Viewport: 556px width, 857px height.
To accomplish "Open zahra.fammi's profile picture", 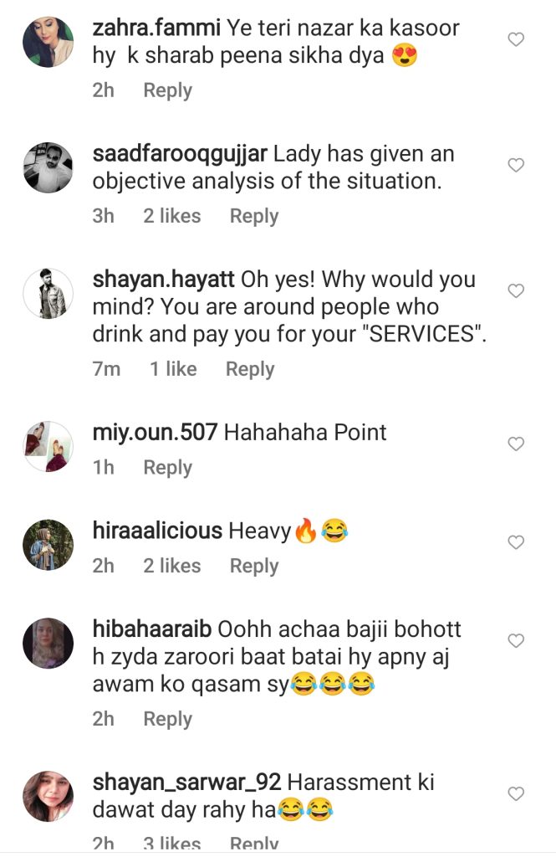I will (x=48, y=42).
